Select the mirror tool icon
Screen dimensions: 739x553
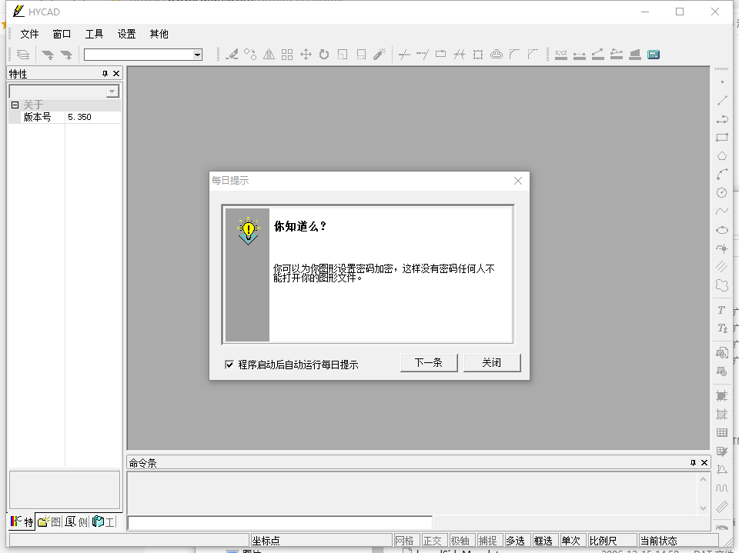269,55
